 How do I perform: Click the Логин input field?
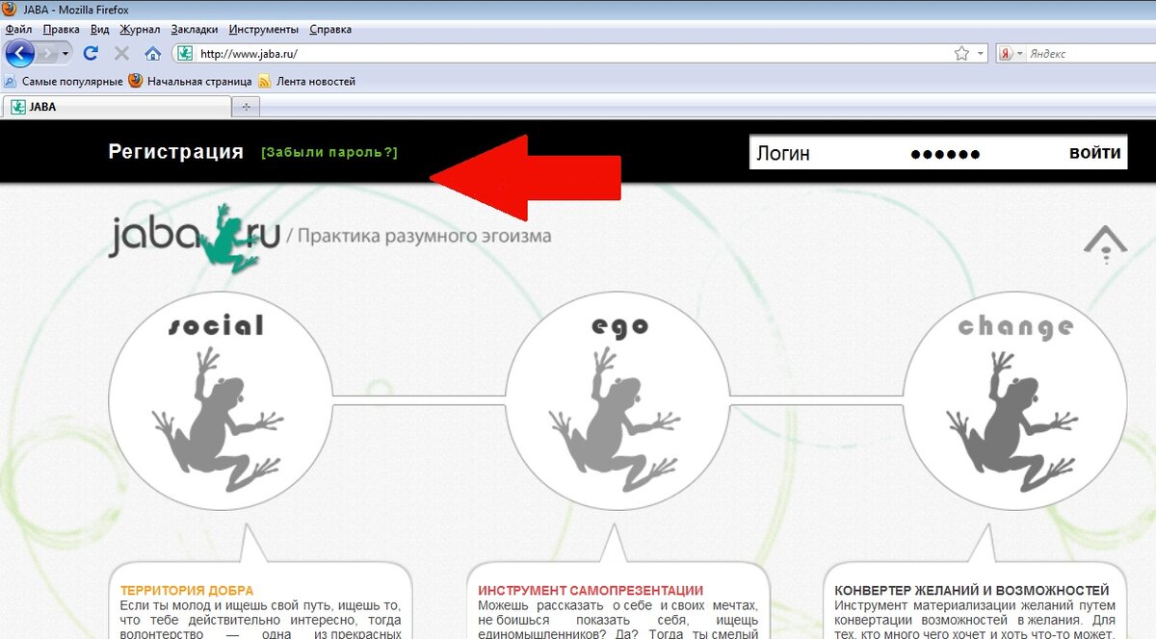point(827,153)
